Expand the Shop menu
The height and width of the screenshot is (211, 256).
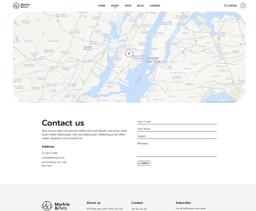click(x=128, y=6)
